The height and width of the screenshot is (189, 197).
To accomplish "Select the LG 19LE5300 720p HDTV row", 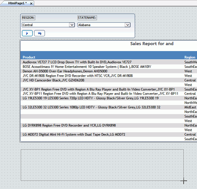I will pos(109,98).
